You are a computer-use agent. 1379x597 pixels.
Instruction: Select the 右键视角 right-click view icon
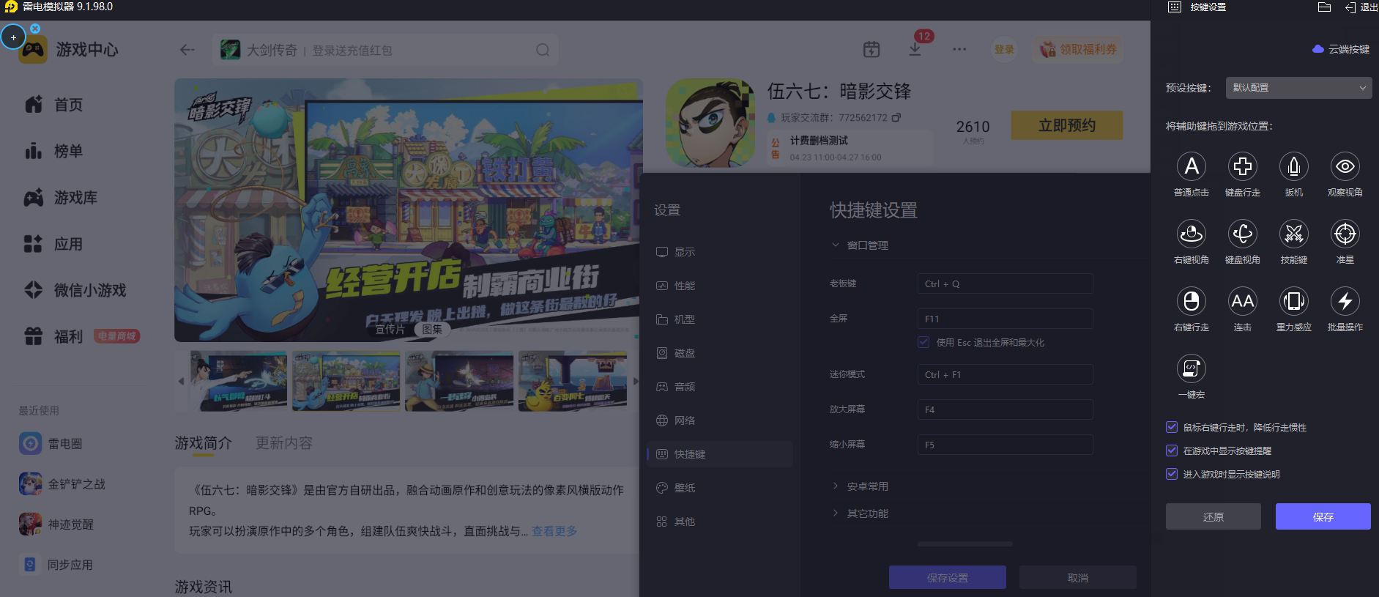point(1192,234)
